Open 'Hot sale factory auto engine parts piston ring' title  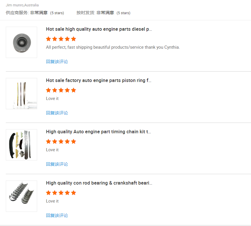(99, 81)
